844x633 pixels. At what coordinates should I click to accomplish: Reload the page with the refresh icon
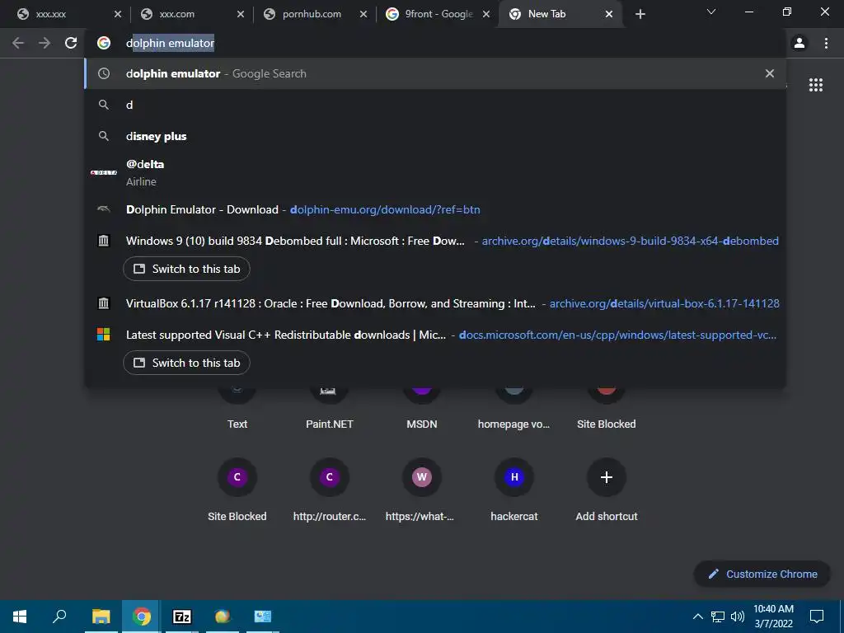coord(71,43)
